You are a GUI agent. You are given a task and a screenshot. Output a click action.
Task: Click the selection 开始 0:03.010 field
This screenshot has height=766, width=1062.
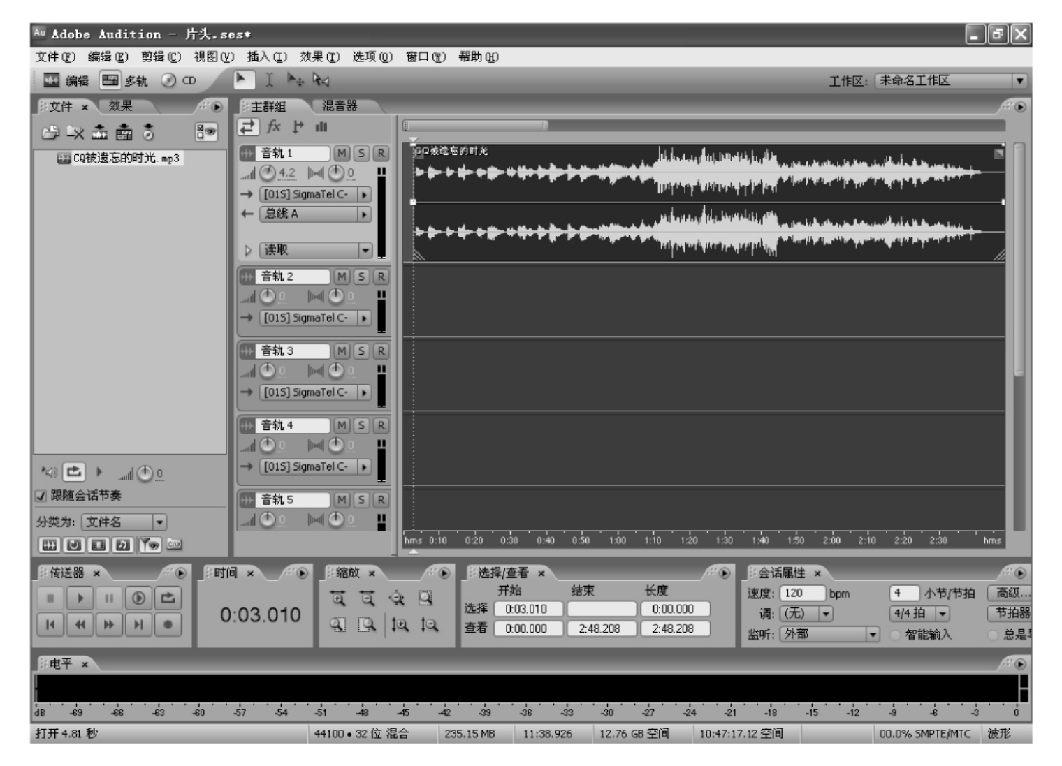click(x=528, y=609)
